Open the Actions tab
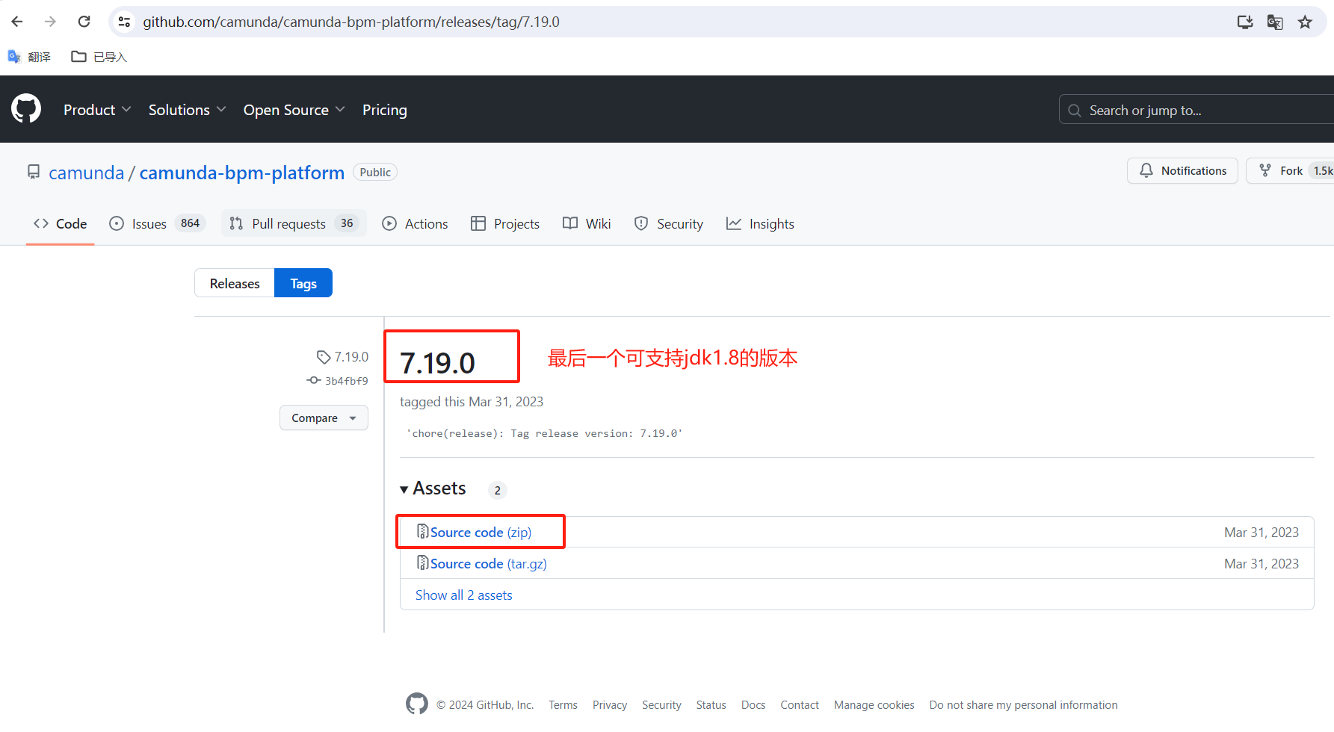The image size is (1334, 732). [x=415, y=223]
